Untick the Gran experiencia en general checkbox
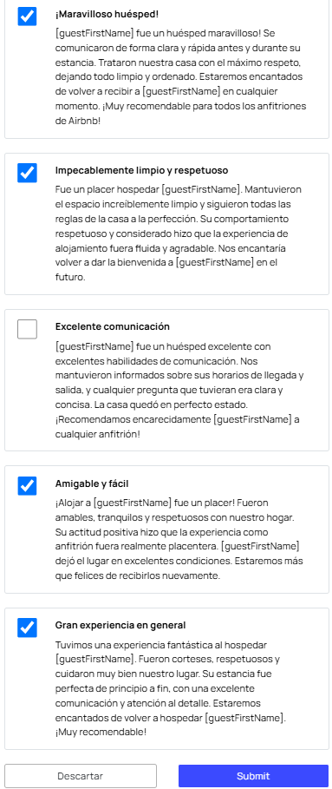The height and width of the screenshot is (789, 332). click(27, 628)
